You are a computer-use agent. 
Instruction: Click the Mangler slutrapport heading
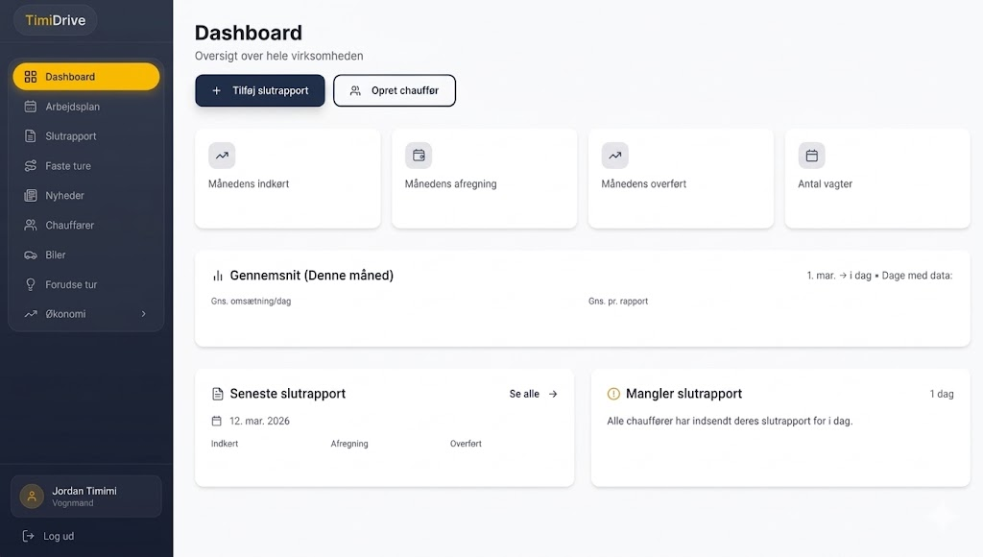(683, 394)
